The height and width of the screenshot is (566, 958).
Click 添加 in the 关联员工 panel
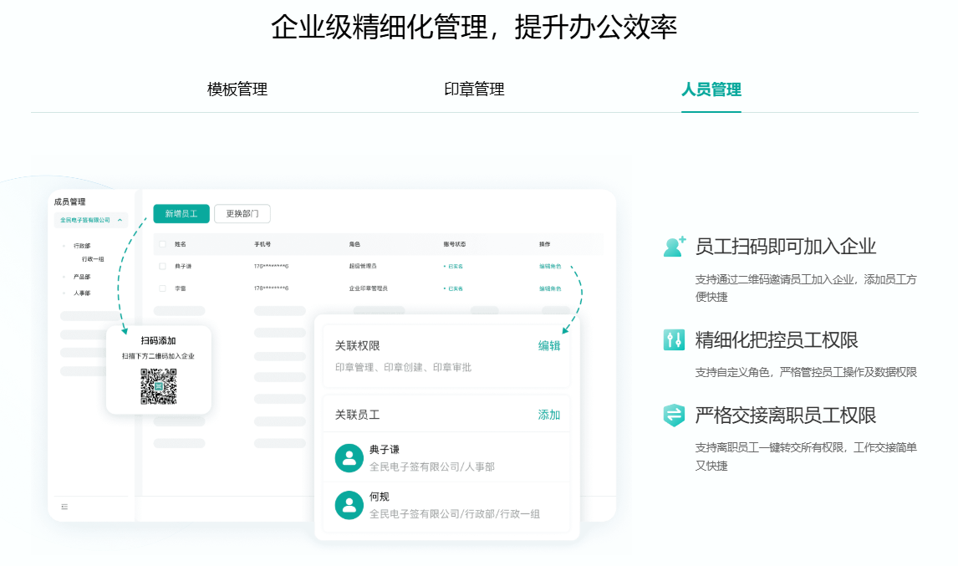(x=548, y=414)
